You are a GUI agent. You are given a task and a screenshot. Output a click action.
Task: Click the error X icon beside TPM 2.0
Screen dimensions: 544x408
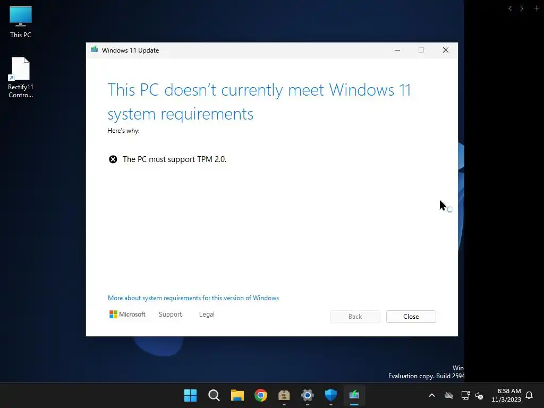point(113,159)
